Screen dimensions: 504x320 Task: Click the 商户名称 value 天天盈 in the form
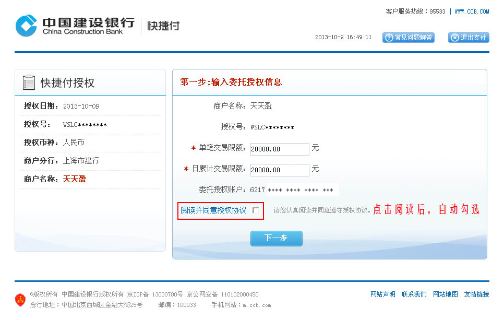(261, 106)
